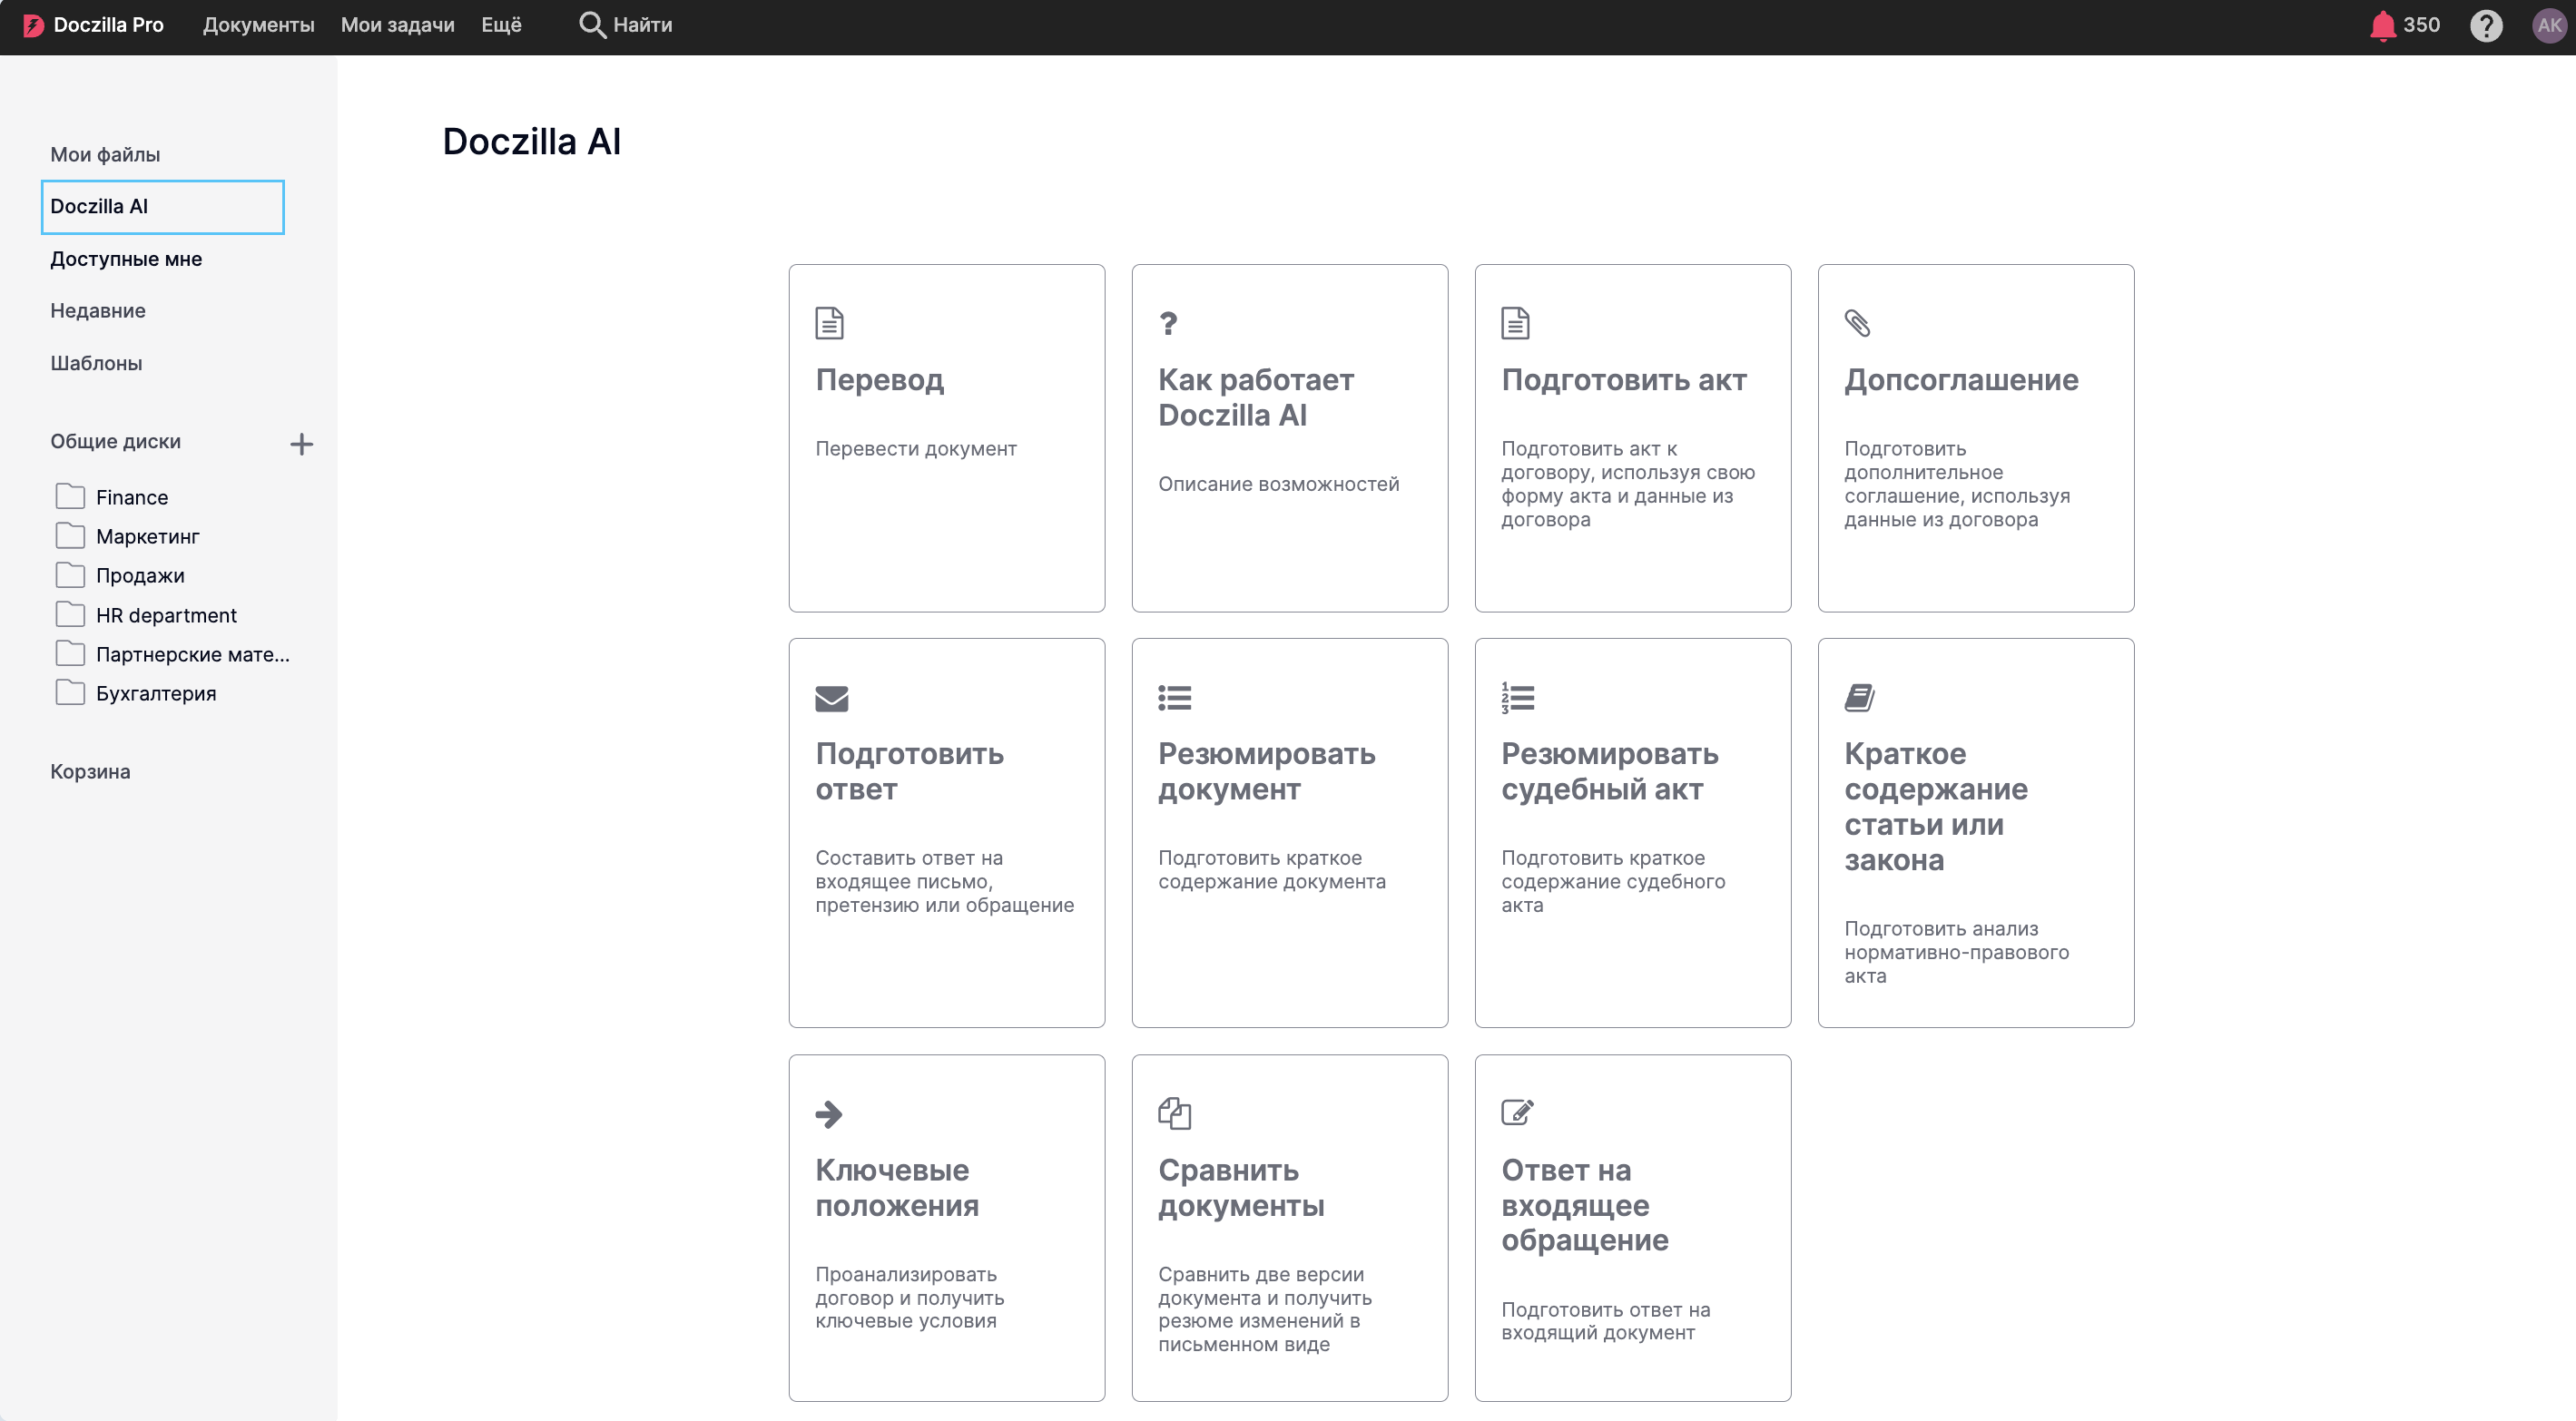
Task: Open the help question mark icon
Action: point(2486,25)
